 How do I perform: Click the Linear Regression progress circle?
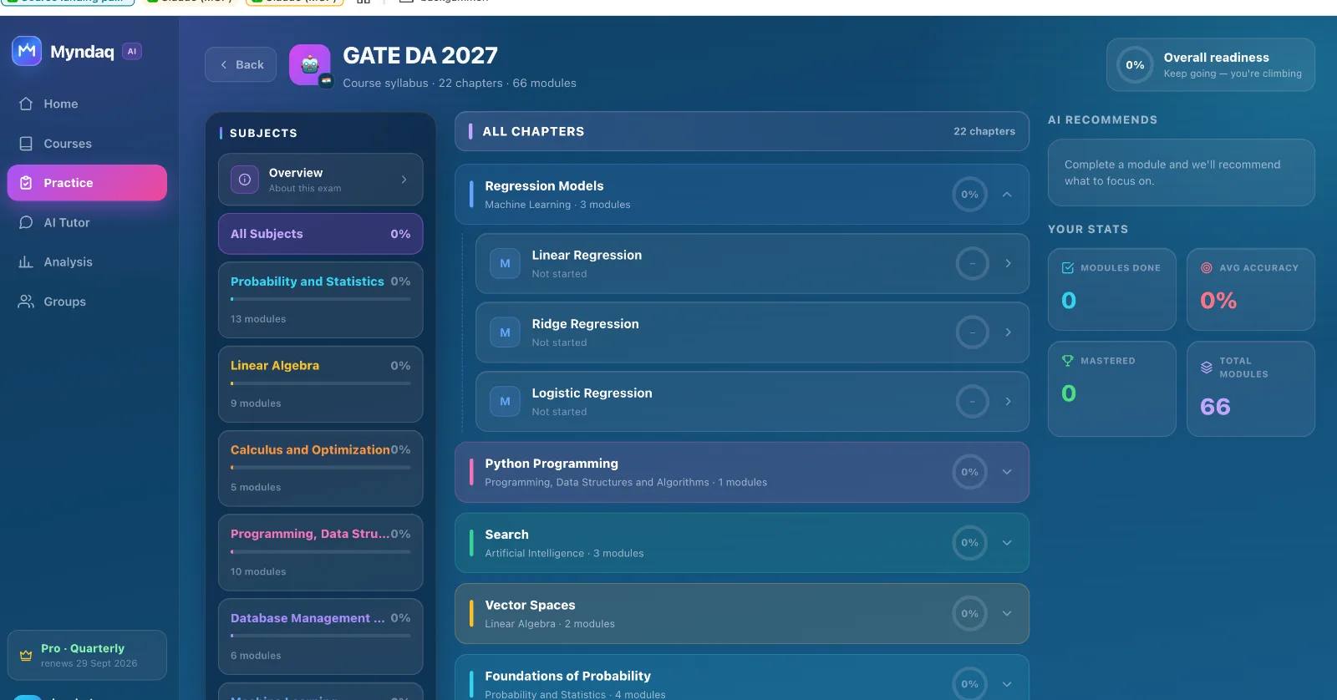[973, 263]
